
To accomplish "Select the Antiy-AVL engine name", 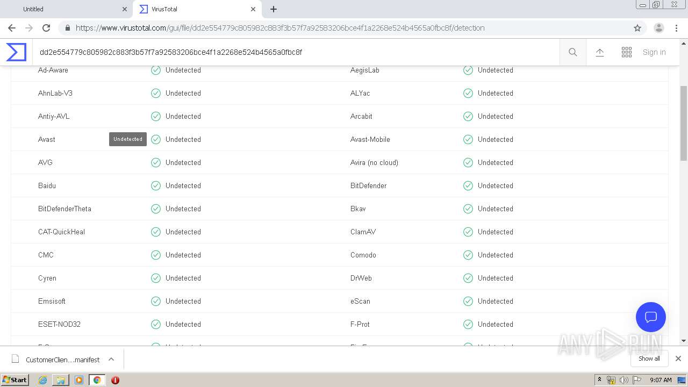I will coord(54,116).
